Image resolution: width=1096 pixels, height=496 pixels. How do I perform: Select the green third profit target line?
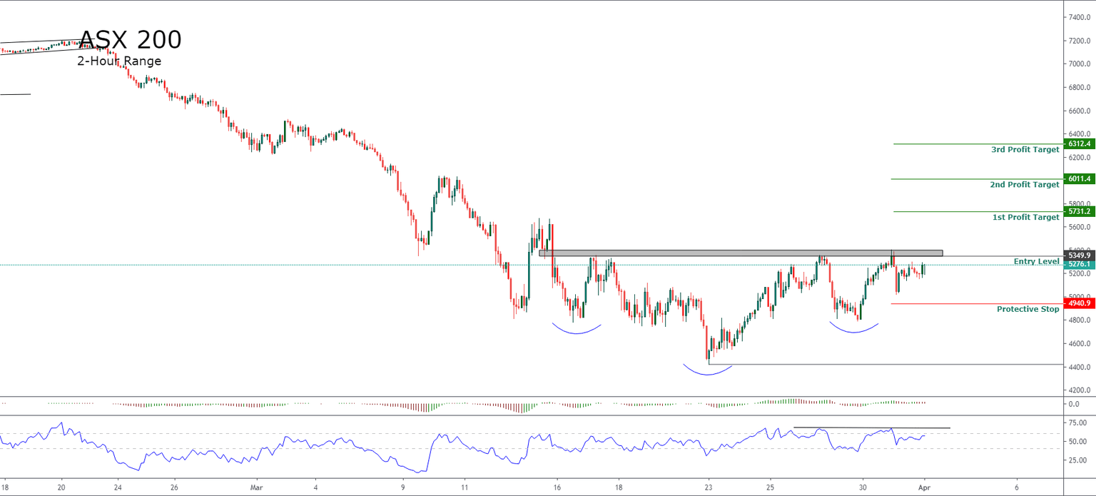(x=979, y=143)
